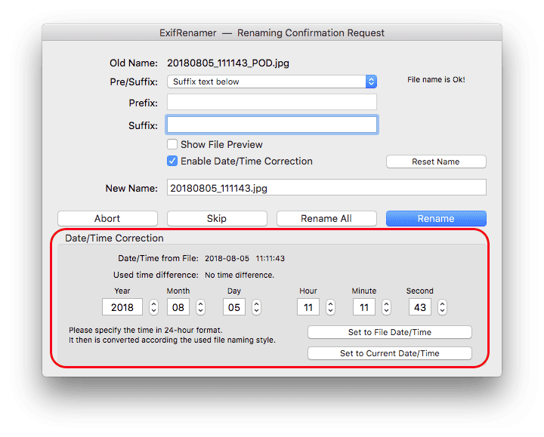This screenshot has width=544, height=437.
Task: Click old name text 20180805_111143_POD.jpg
Action: [x=228, y=63]
